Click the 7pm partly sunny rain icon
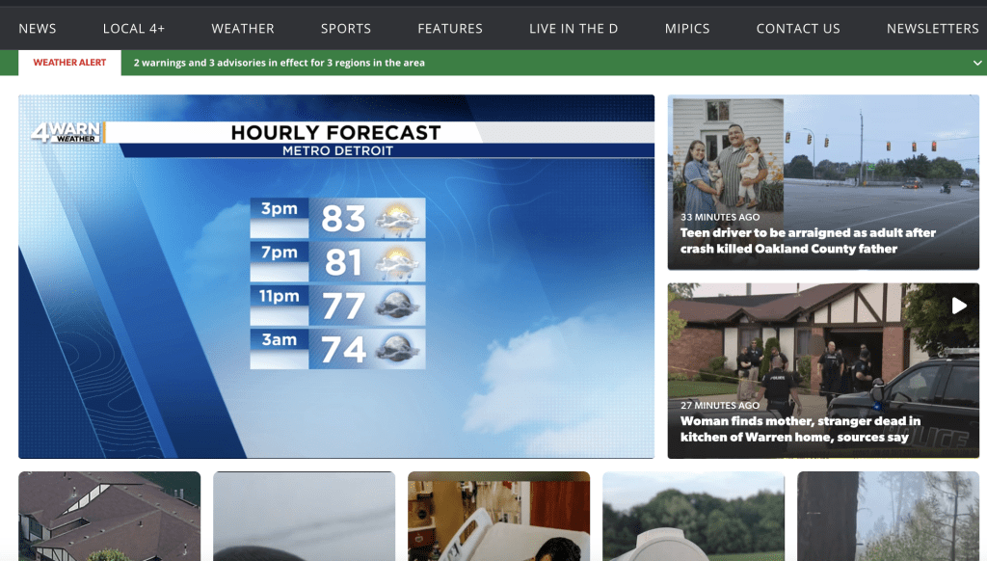987x561 pixels. click(x=396, y=262)
